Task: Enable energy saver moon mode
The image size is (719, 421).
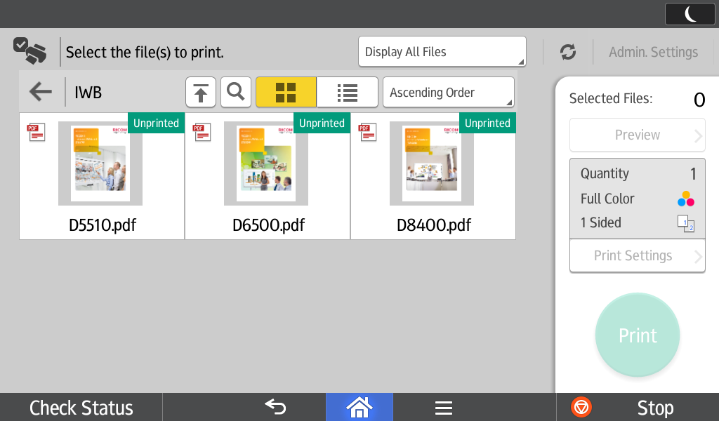Action: [x=690, y=14]
